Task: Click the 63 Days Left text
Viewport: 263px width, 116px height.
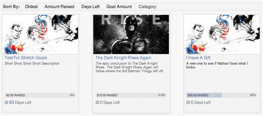Action: (x=20, y=103)
